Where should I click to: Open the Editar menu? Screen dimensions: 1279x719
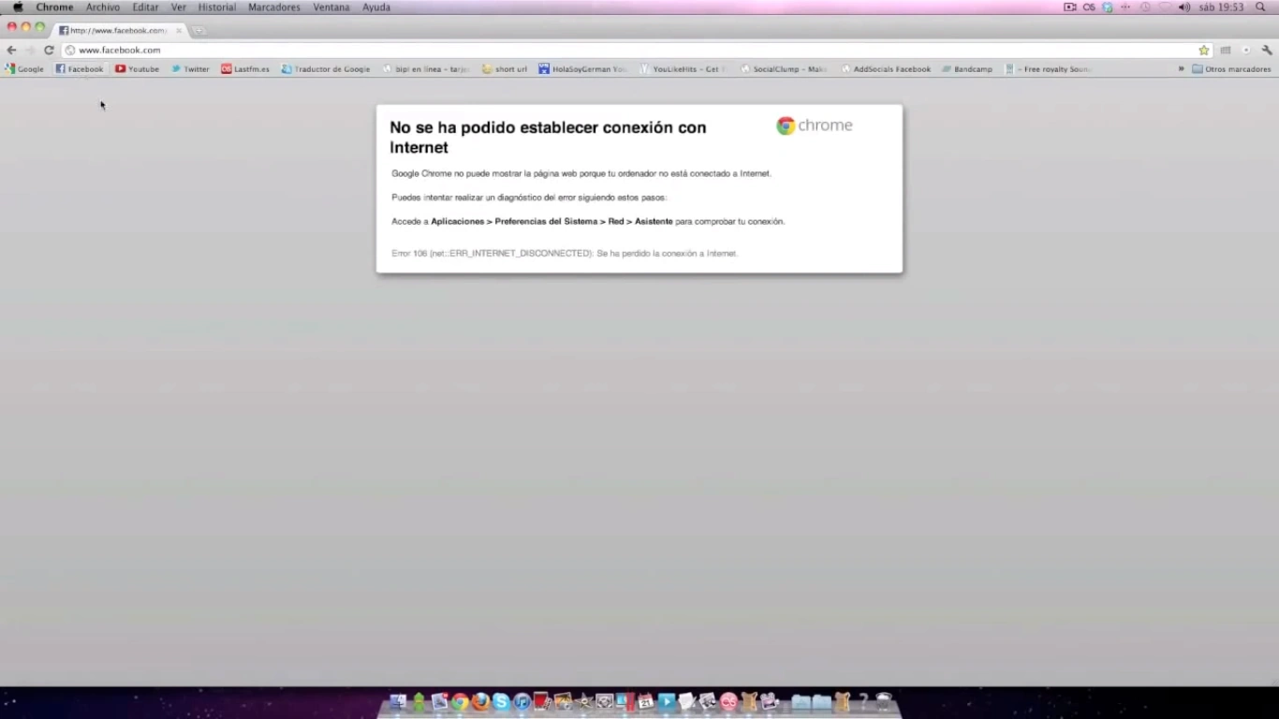pos(145,7)
